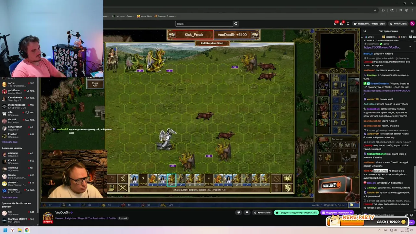416x234 pixels.
Task: Open Krabick channel in sidebar
Action: [19, 162]
